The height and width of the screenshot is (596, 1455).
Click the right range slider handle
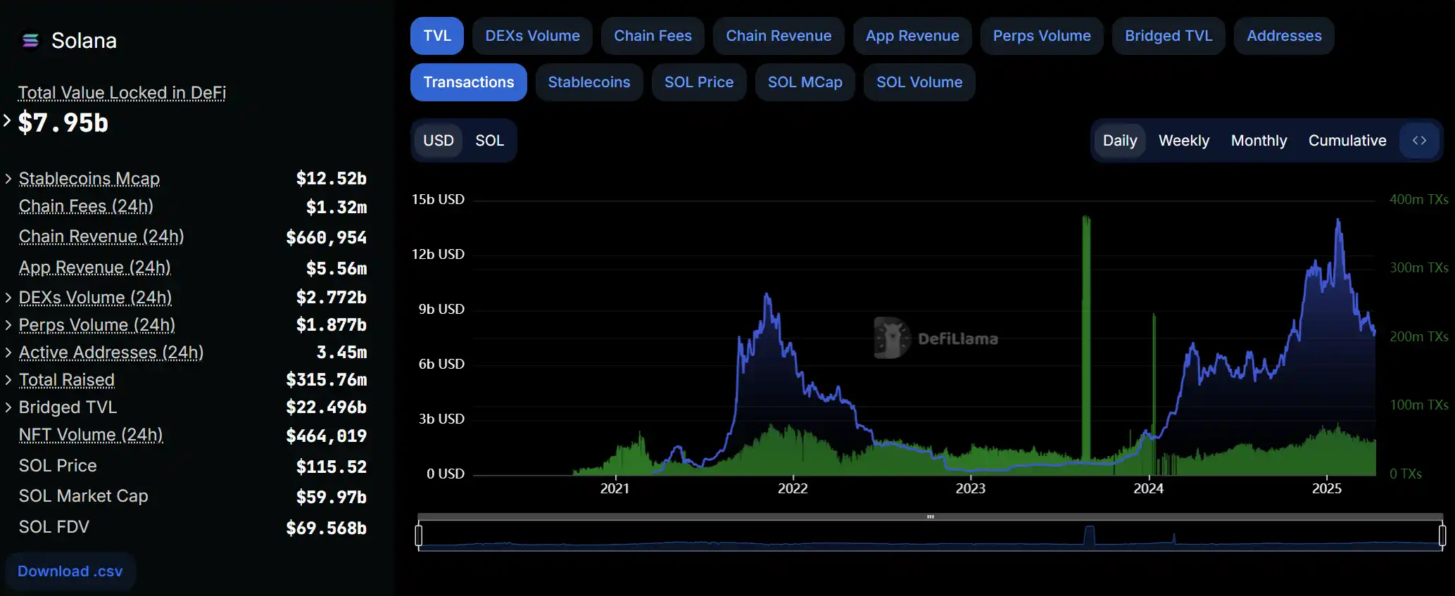tap(1442, 535)
